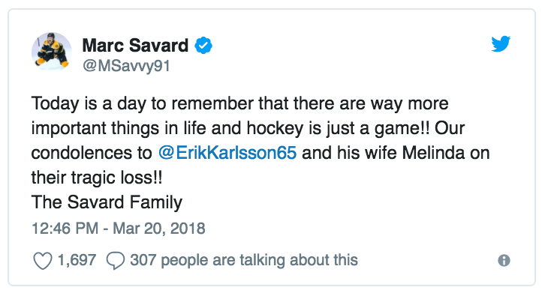This screenshot has width=545, height=290.
Task: Click the blue verified badge
Action: click(203, 46)
